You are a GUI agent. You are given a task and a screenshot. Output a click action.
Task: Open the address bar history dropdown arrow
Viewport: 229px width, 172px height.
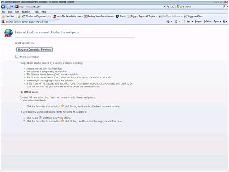(164, 6)
